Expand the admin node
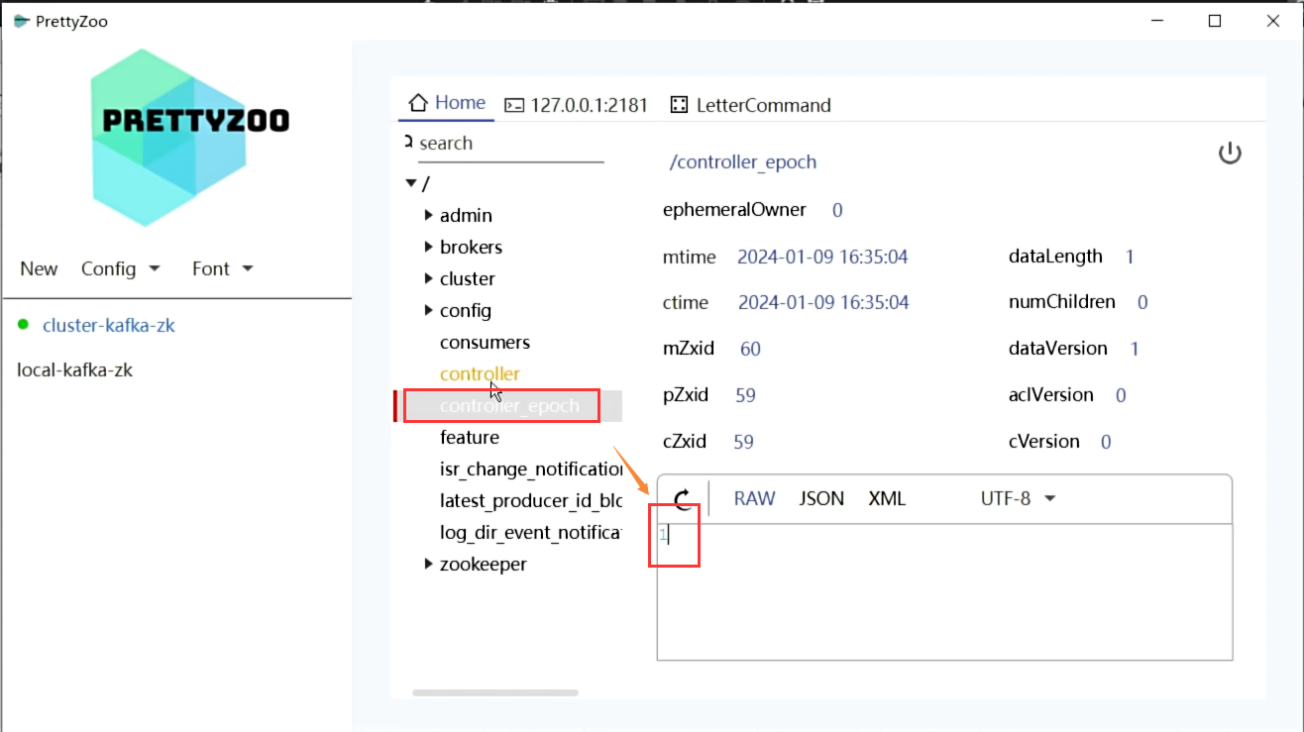This screenshot has height=732, width=1304. coord(428,215)
